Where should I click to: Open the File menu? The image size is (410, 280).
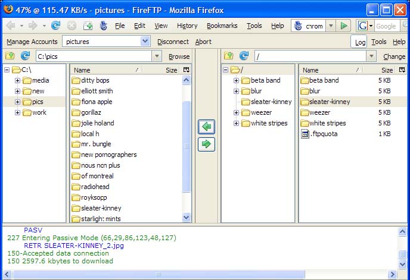(x=120, y=26)
